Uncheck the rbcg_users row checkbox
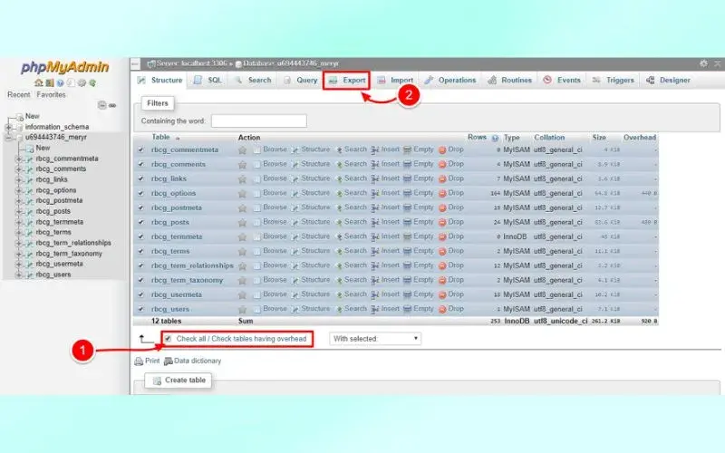The image size is (725, 453). [141, 309]
